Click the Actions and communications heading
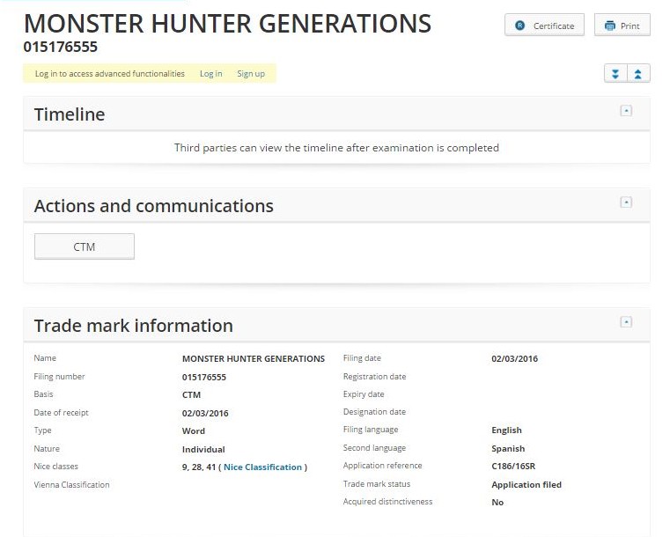 [154, 206]
